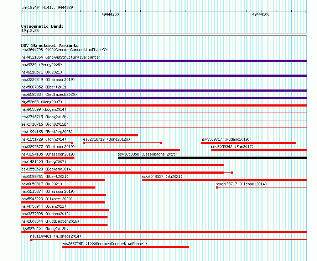Click the 19q13.33 cytogenetic band label

pos(30,31)
